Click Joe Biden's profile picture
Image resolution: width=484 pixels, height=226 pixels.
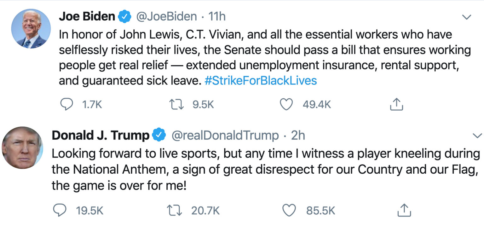click(x=31, y=29)
